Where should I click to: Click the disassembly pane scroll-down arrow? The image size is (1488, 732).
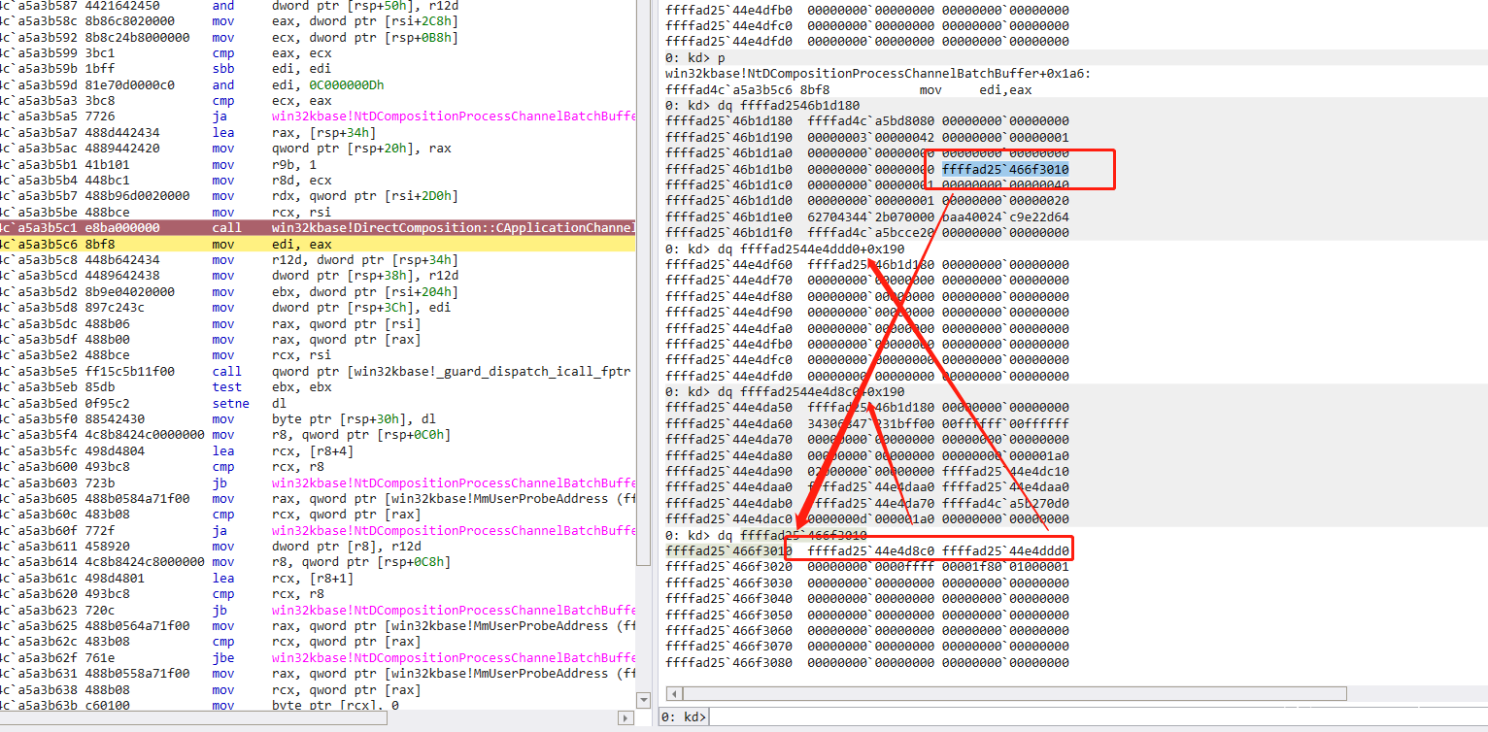tap(643, 700)
